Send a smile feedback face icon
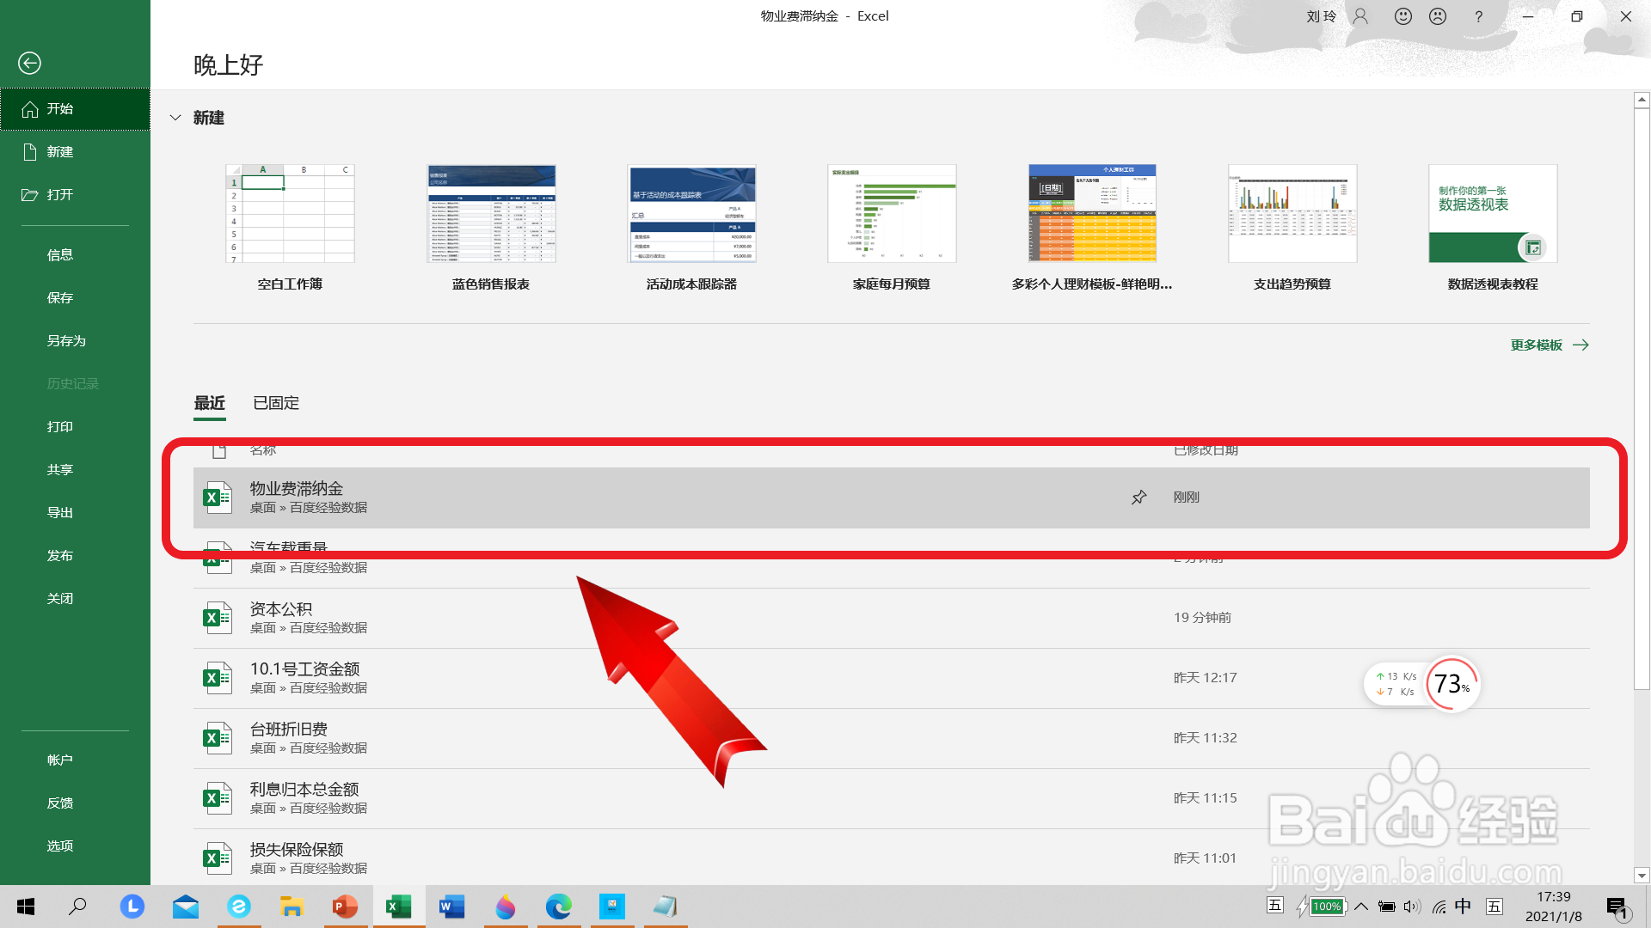 tap(1403, 16)
